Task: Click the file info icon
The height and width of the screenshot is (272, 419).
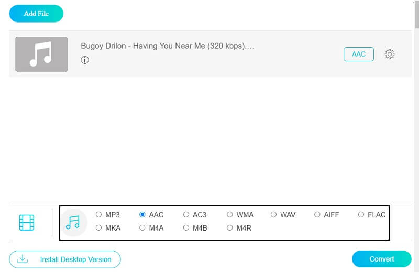Action: pyautogui.click(x=85, y=60)
